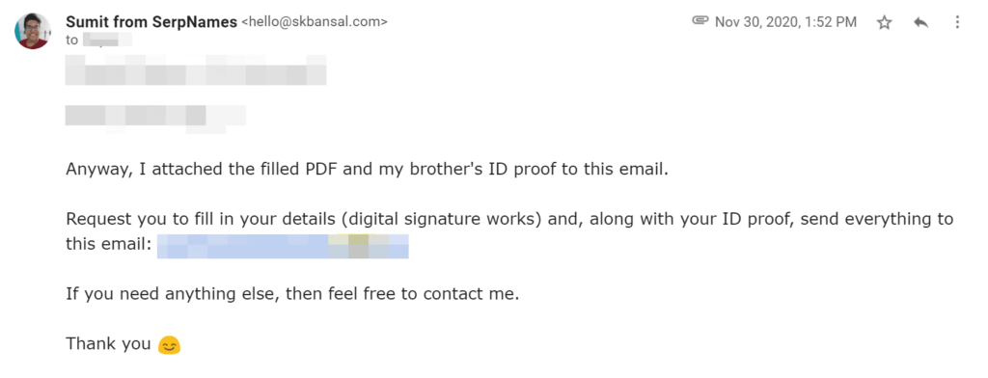This screenshot has height=378, width=988.
Task: Click the sentence starting with 'Anyway, I attached'
Action: pos(367,171)
